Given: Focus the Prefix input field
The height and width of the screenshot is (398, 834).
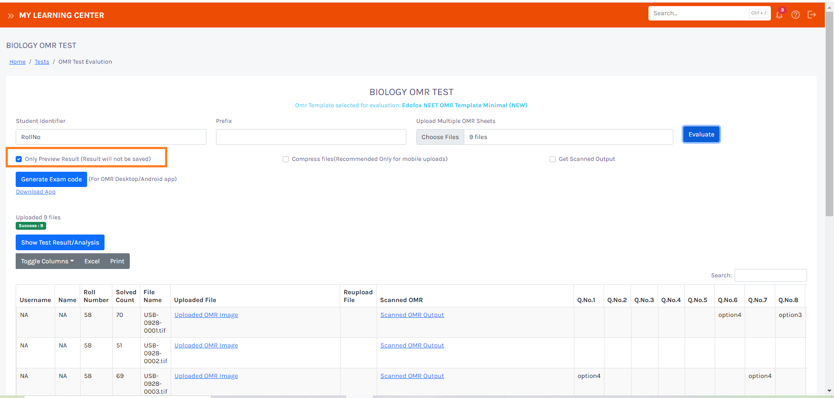Looking at the screenshot, I should click(x=311, y=137).
